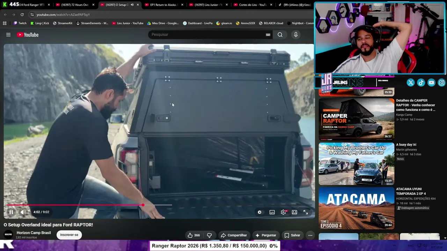
Task: Open the Detalhes da CAMPER RAPTOR title
Action: [x=416, y=105]
